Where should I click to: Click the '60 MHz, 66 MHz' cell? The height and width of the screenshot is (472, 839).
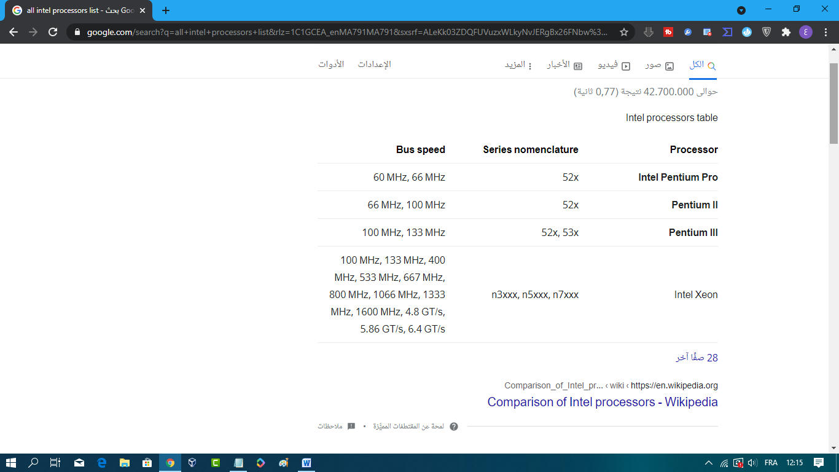pyautogui.click(x=409, y=177)
